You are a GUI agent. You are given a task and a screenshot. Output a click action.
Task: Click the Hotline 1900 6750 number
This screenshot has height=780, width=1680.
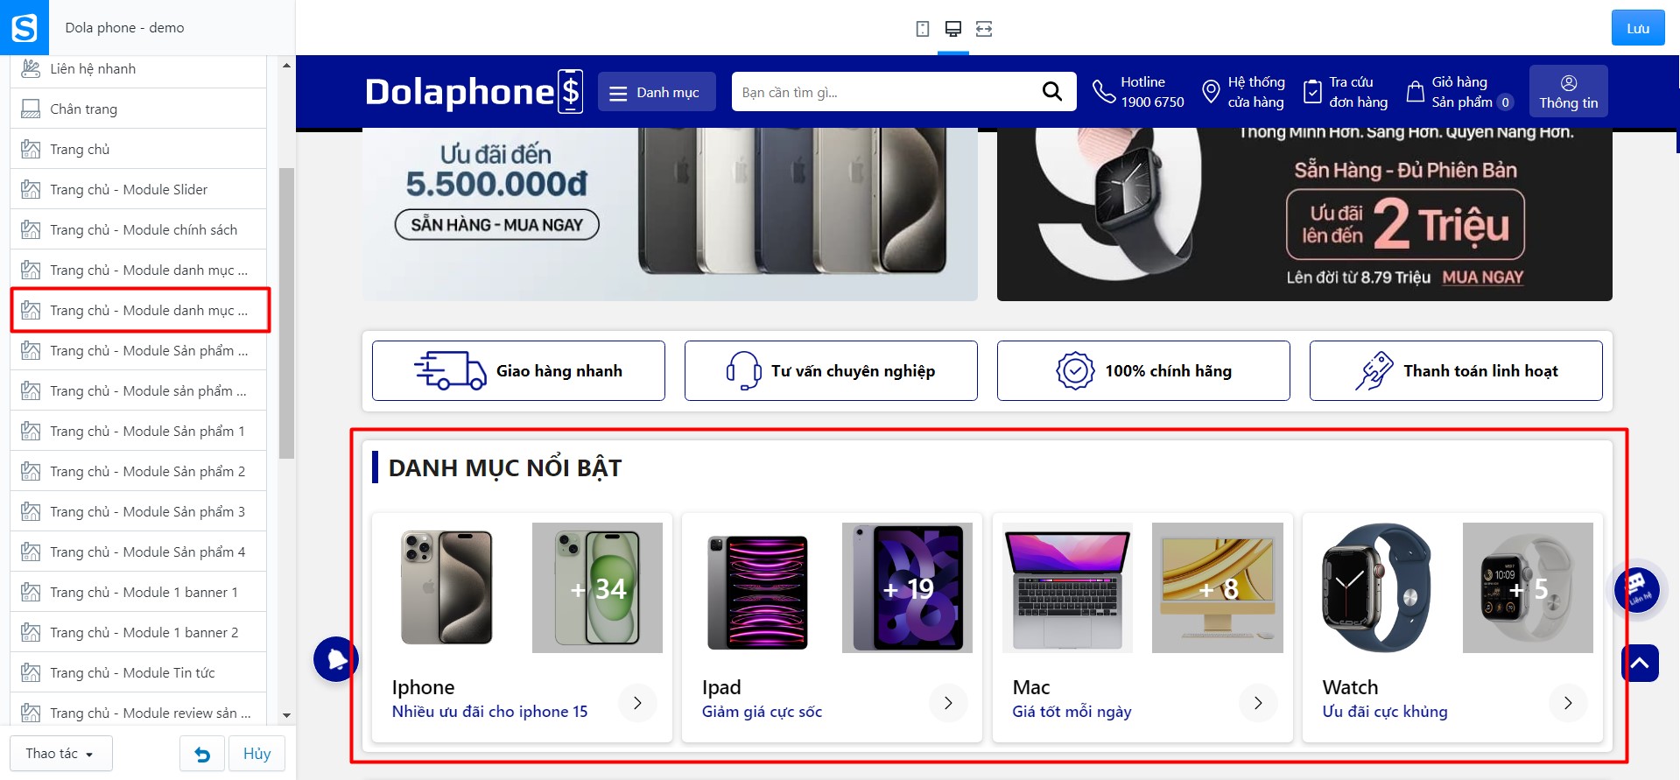tap(1152, 102)
